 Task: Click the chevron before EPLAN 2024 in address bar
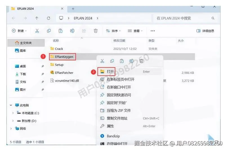68,18
